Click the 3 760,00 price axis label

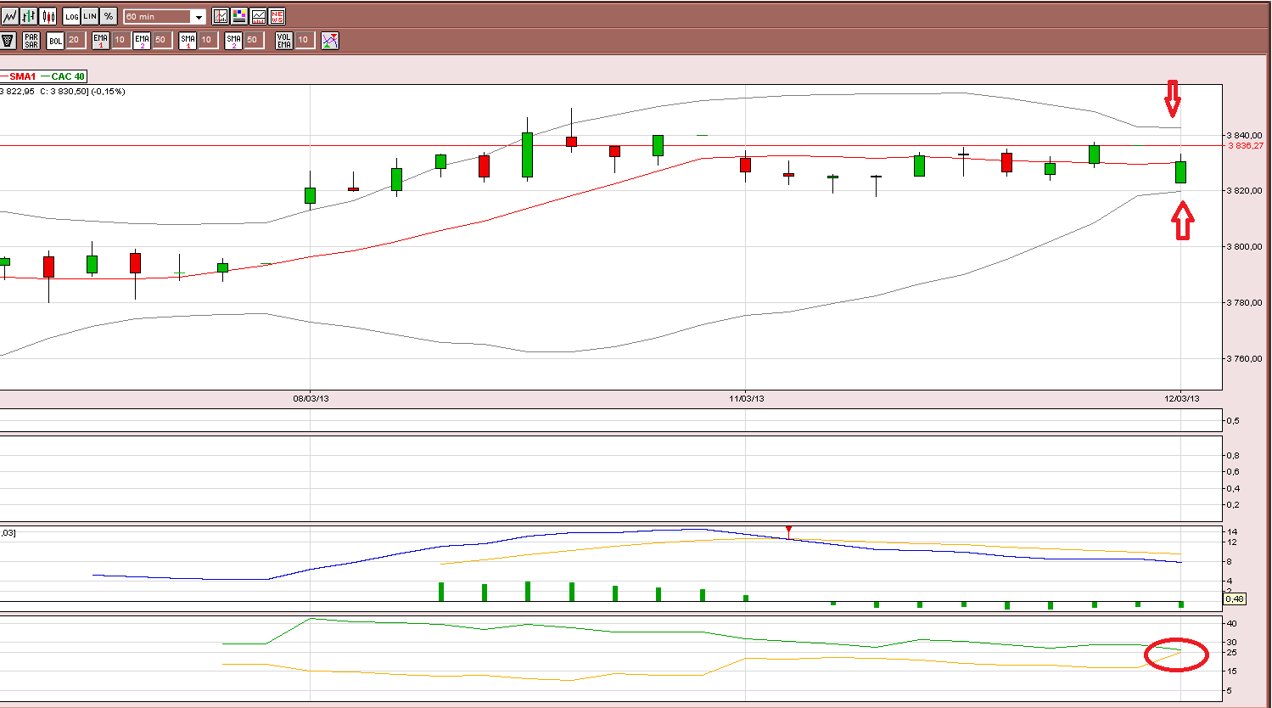click(x=1244, y=359)
